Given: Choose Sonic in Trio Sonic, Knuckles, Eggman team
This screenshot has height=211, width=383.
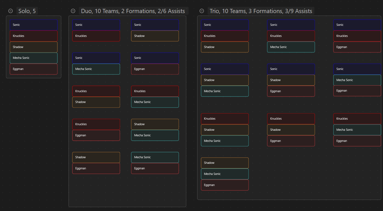Looking at the screenshot, I should coord(357,25).
